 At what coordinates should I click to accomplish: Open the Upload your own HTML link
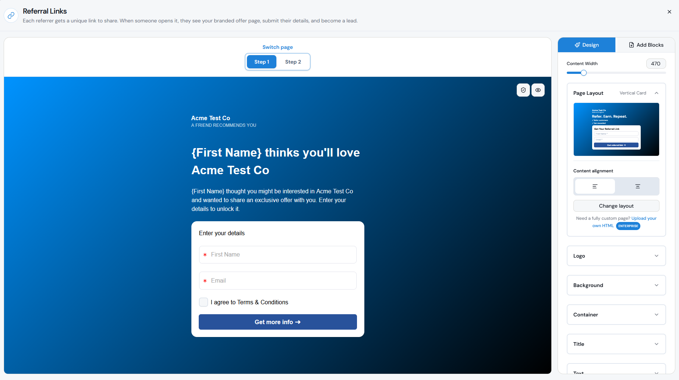coord(644,218)
